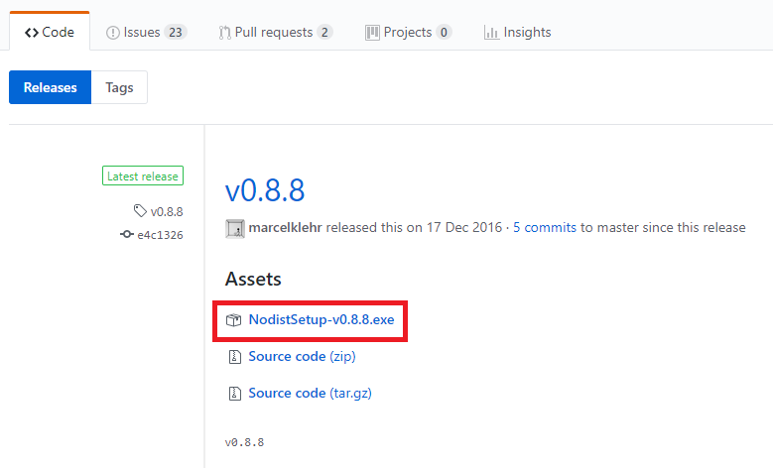The width and height of the screenshot is (773, 468).
Task: Download Source code (tar.gz)
Action: click(310, 393)
